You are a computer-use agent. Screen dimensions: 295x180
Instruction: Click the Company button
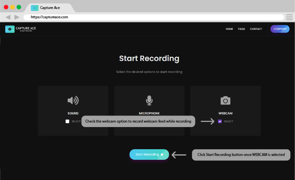pyautogui.click(x=280, y=29)
